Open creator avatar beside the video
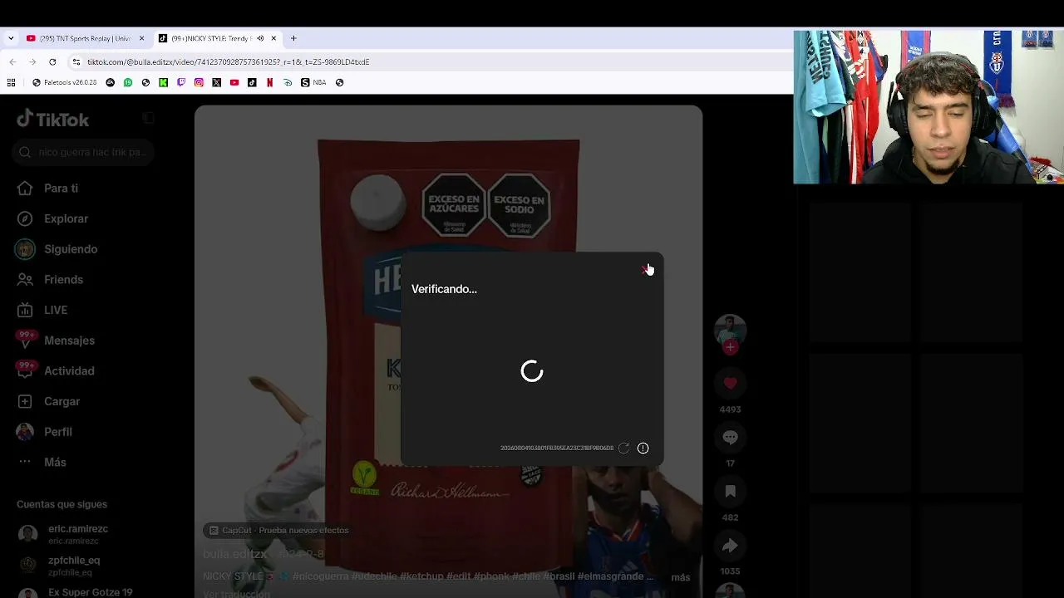 [730, 330]
